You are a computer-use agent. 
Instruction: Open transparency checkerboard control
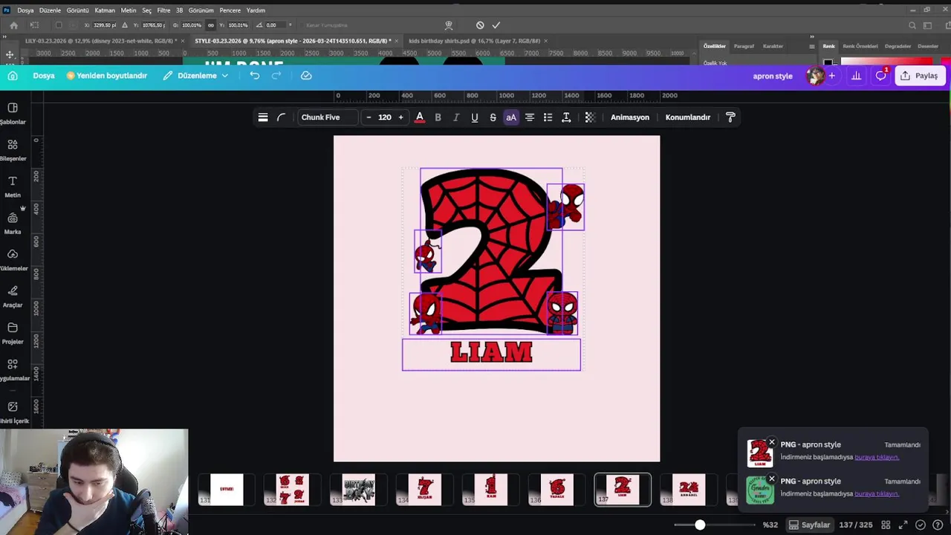[590, 117]
